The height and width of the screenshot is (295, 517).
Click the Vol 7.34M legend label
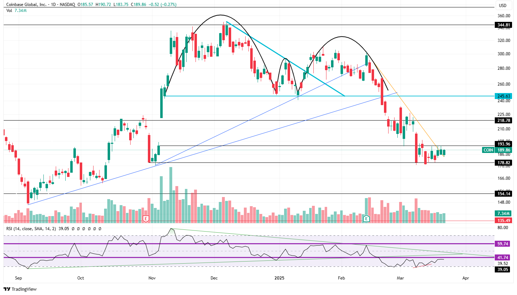pyautogui.click(x=16, y=11)
